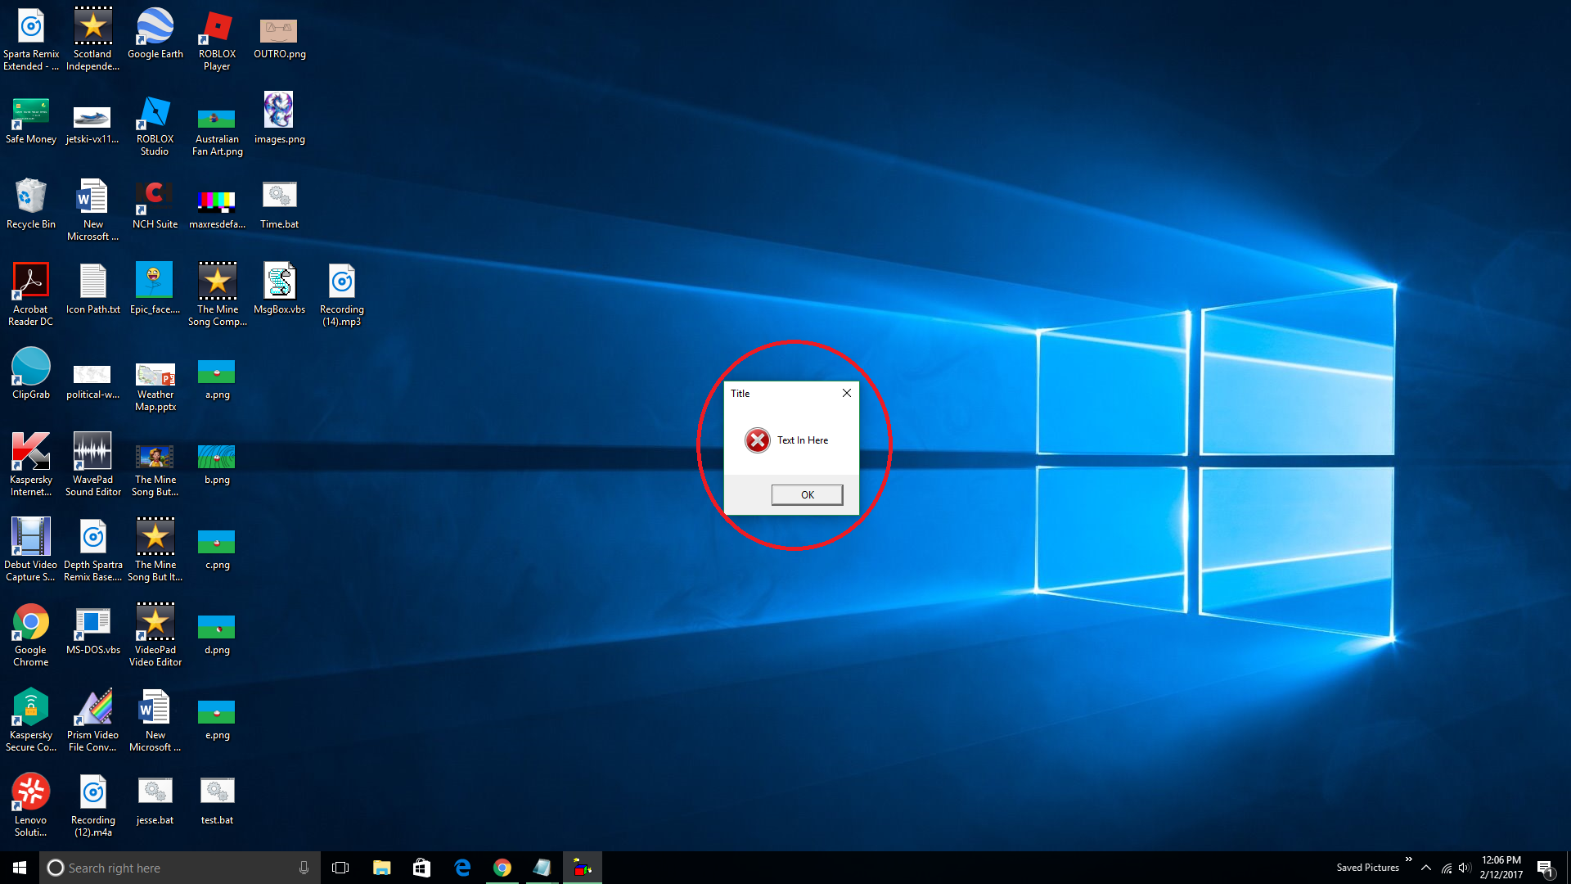Select the Google Earth desktop icon
This screenshot has height=884, width=1571.
155,34
